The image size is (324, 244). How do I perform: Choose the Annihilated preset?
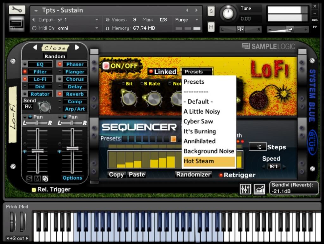209,141
